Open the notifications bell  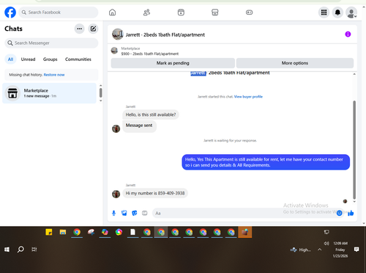pyautogui.click(x=337, y=12)
